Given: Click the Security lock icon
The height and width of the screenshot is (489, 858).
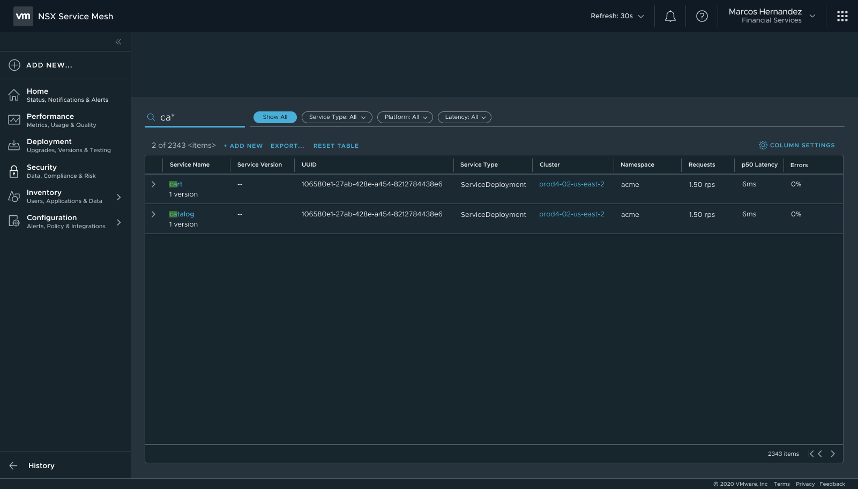Looking at the screenshot, I should click(x=14, y=171).
